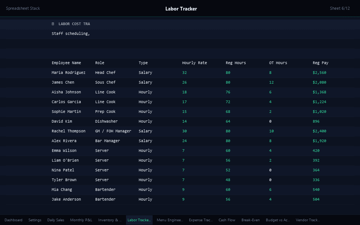Open the Monthly P&L sheet
The image size is (360, 225).
[x=81, y=220]
